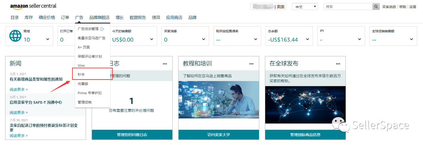This screenshot has height=145, width=423.
Task: Click the 访问卖家大学 button
Action: [x=219, y=135]
